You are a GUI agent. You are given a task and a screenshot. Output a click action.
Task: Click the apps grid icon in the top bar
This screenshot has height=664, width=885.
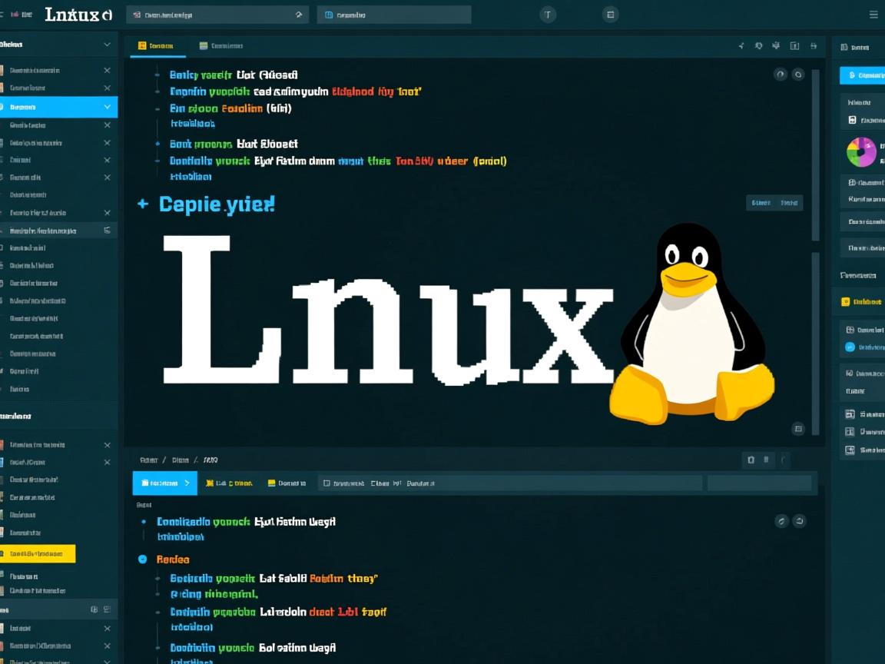[609, 14]
